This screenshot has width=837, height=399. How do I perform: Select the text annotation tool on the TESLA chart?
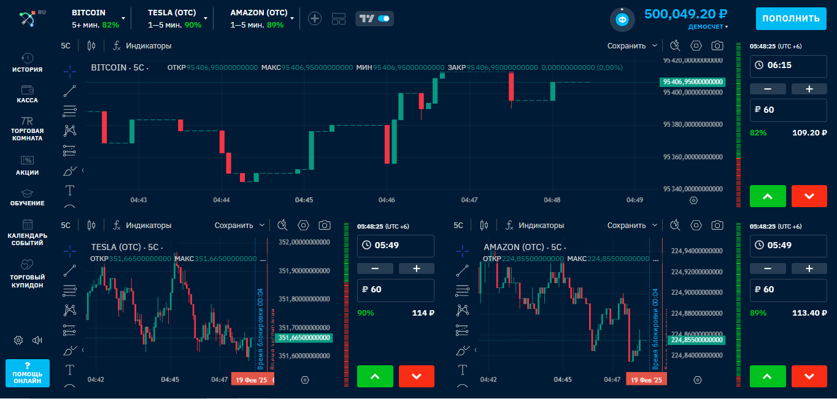tap(69, 370)
